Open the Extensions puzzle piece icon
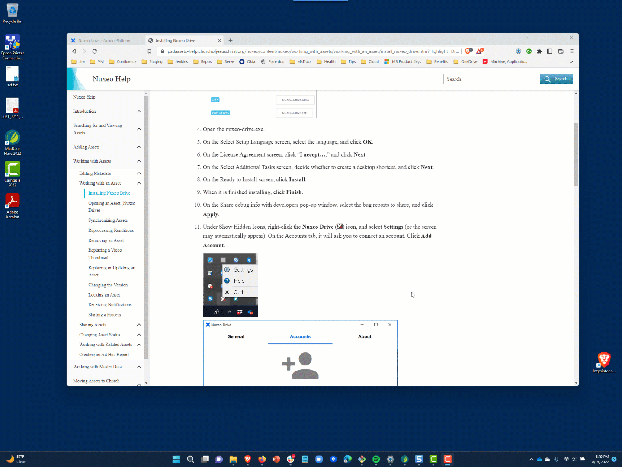The image size is (622, 467). click(x=539, y=51)
